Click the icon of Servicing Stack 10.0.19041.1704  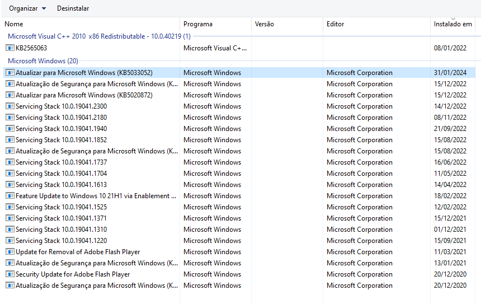coord(10,174)
